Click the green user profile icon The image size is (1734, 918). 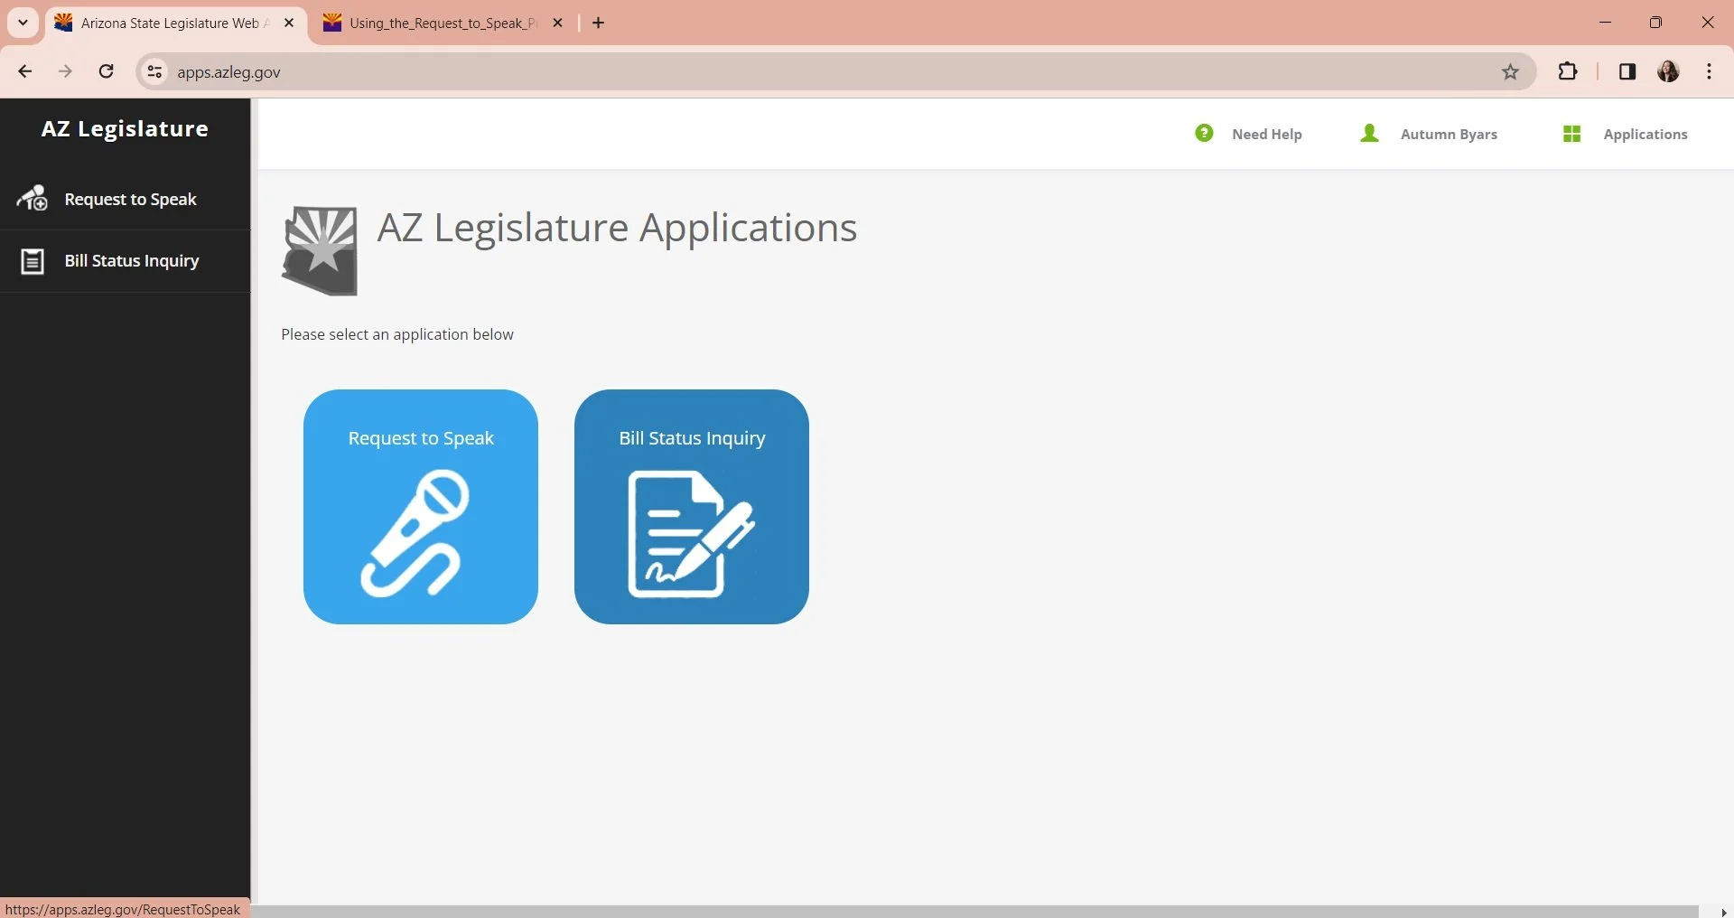[x=1370, y=134]
